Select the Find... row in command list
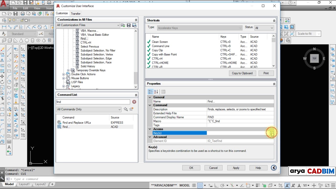This screenshot has width=336, height=189. point(95,127)
